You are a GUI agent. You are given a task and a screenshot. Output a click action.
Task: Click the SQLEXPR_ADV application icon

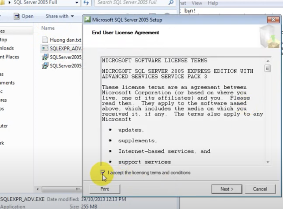[45, 48]
